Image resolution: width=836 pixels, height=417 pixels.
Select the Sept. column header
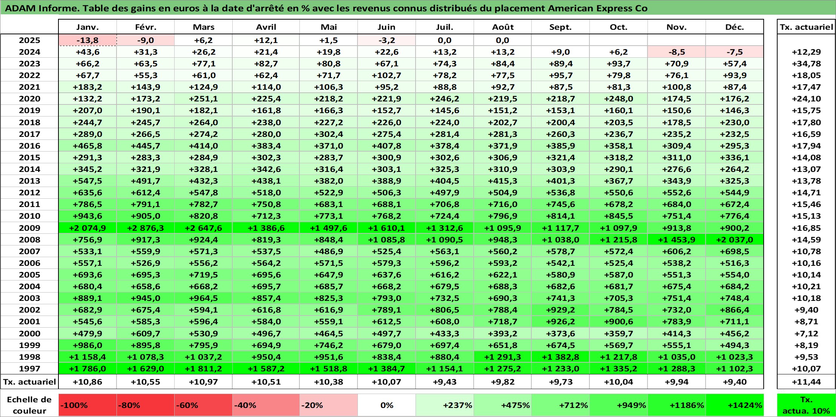coord(560,27)
